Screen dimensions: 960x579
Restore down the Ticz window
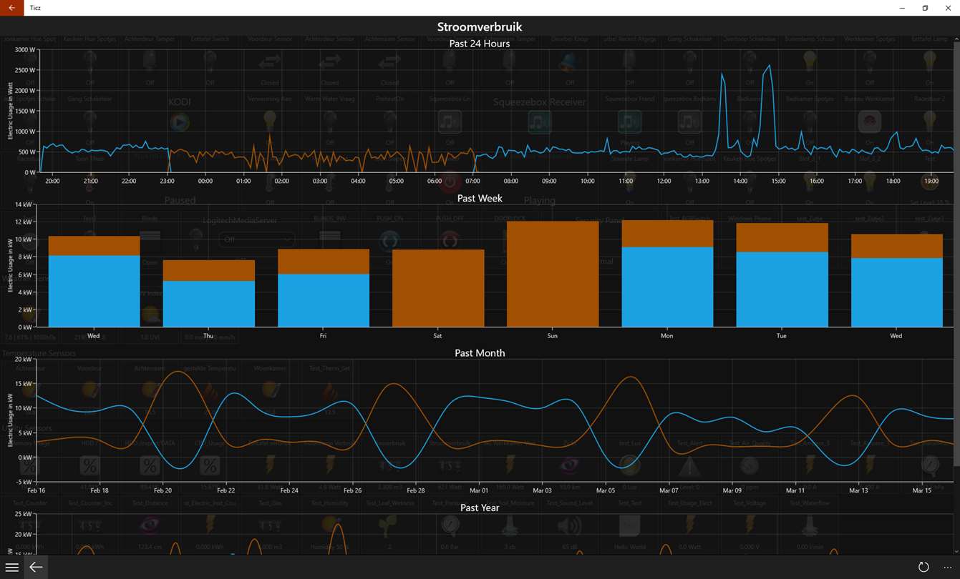tap(925, 8)
